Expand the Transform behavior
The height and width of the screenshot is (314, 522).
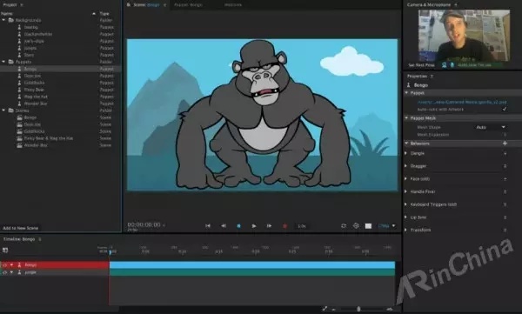[x=405, y=230]
